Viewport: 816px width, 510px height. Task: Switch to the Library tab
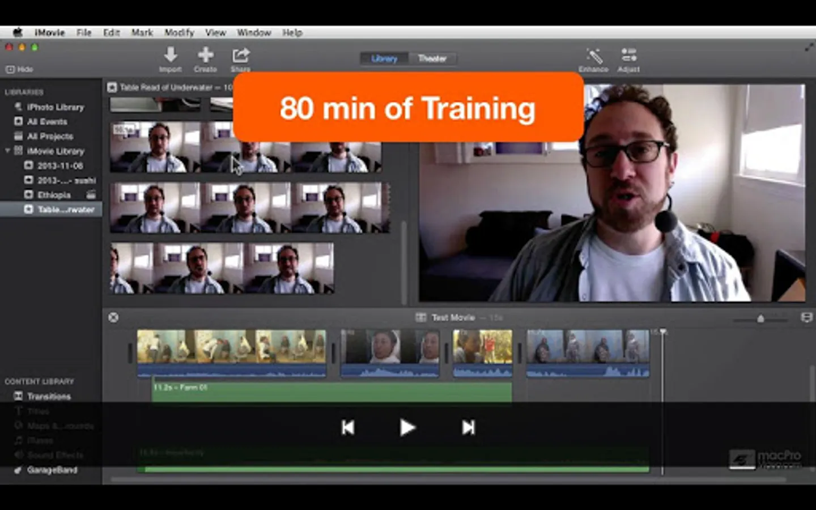point(384,58)
